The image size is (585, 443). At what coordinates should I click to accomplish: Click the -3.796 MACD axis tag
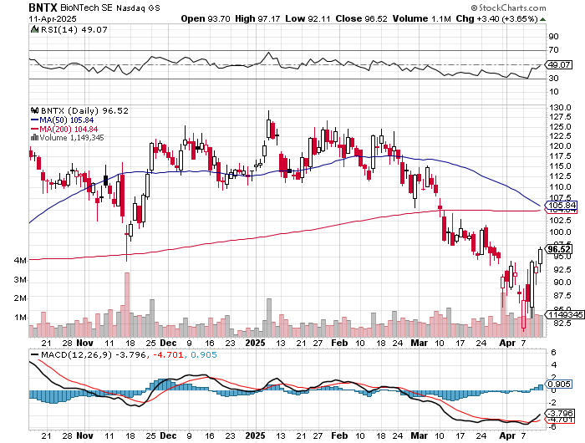coord(559,414)
